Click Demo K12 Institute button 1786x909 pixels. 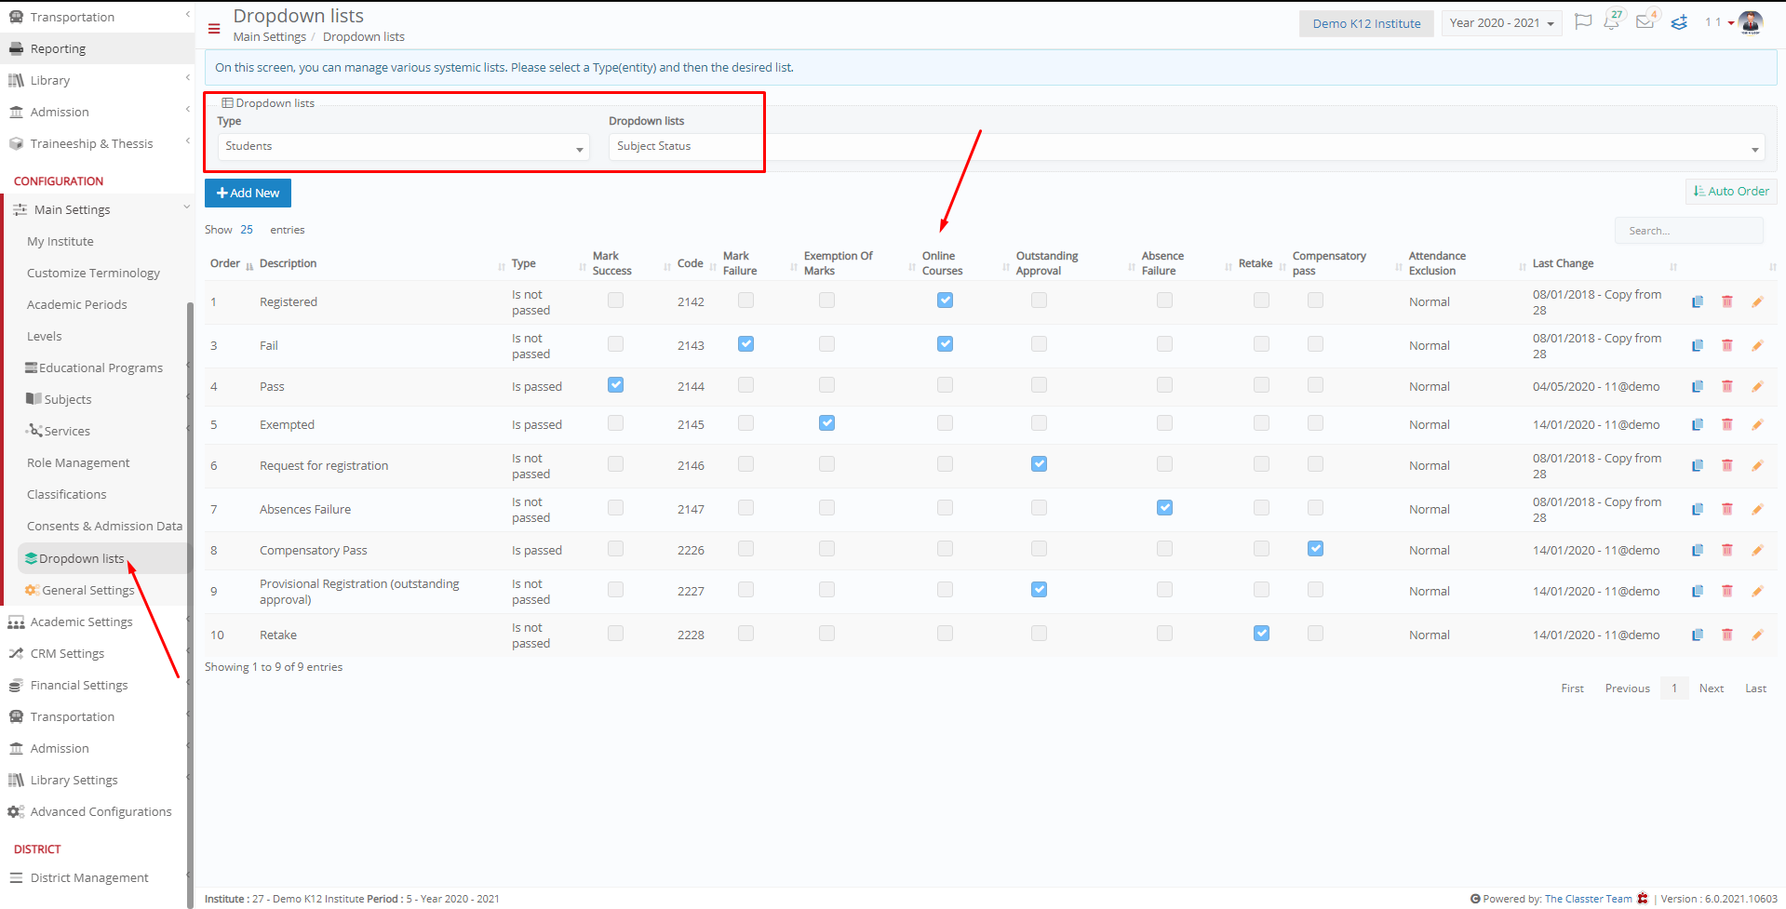[1366, 23]
